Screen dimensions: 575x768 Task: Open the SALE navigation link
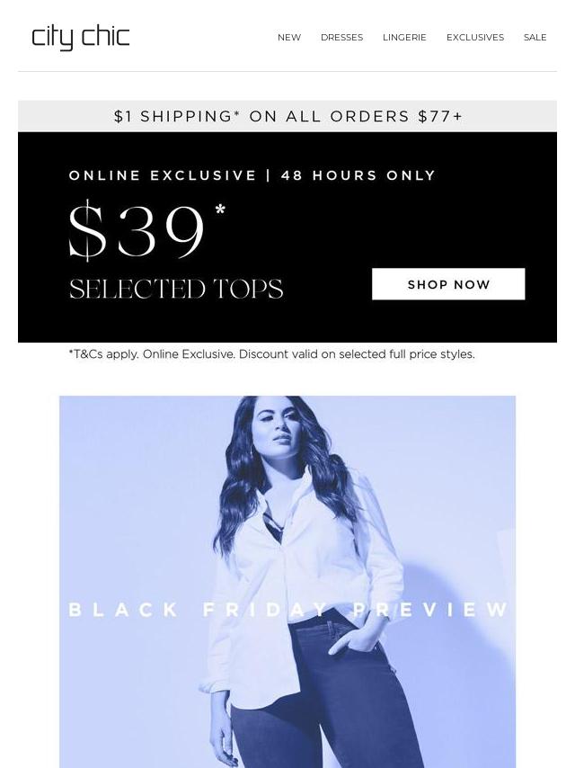tap(535, 37)
